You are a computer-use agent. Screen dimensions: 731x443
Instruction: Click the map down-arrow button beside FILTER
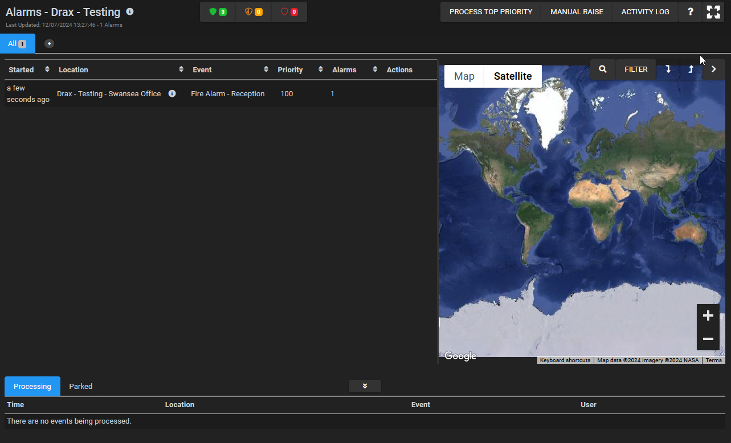click(x=668, y=69)
